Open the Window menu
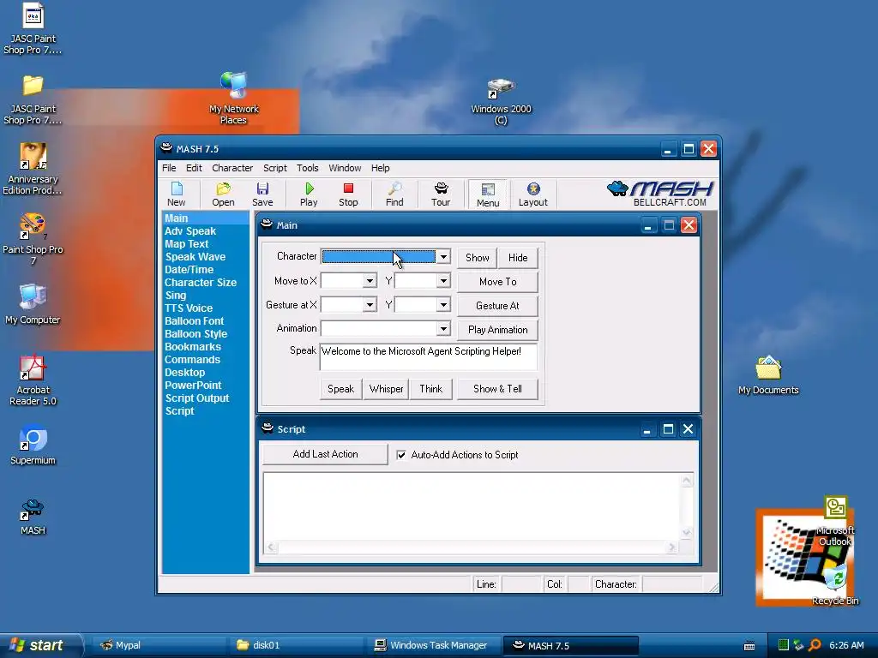Image resolution: width=878 pixels, height=658 pixels. click(x=345, y=168)
